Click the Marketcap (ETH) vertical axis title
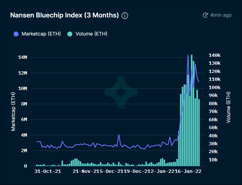 point(13,111)
